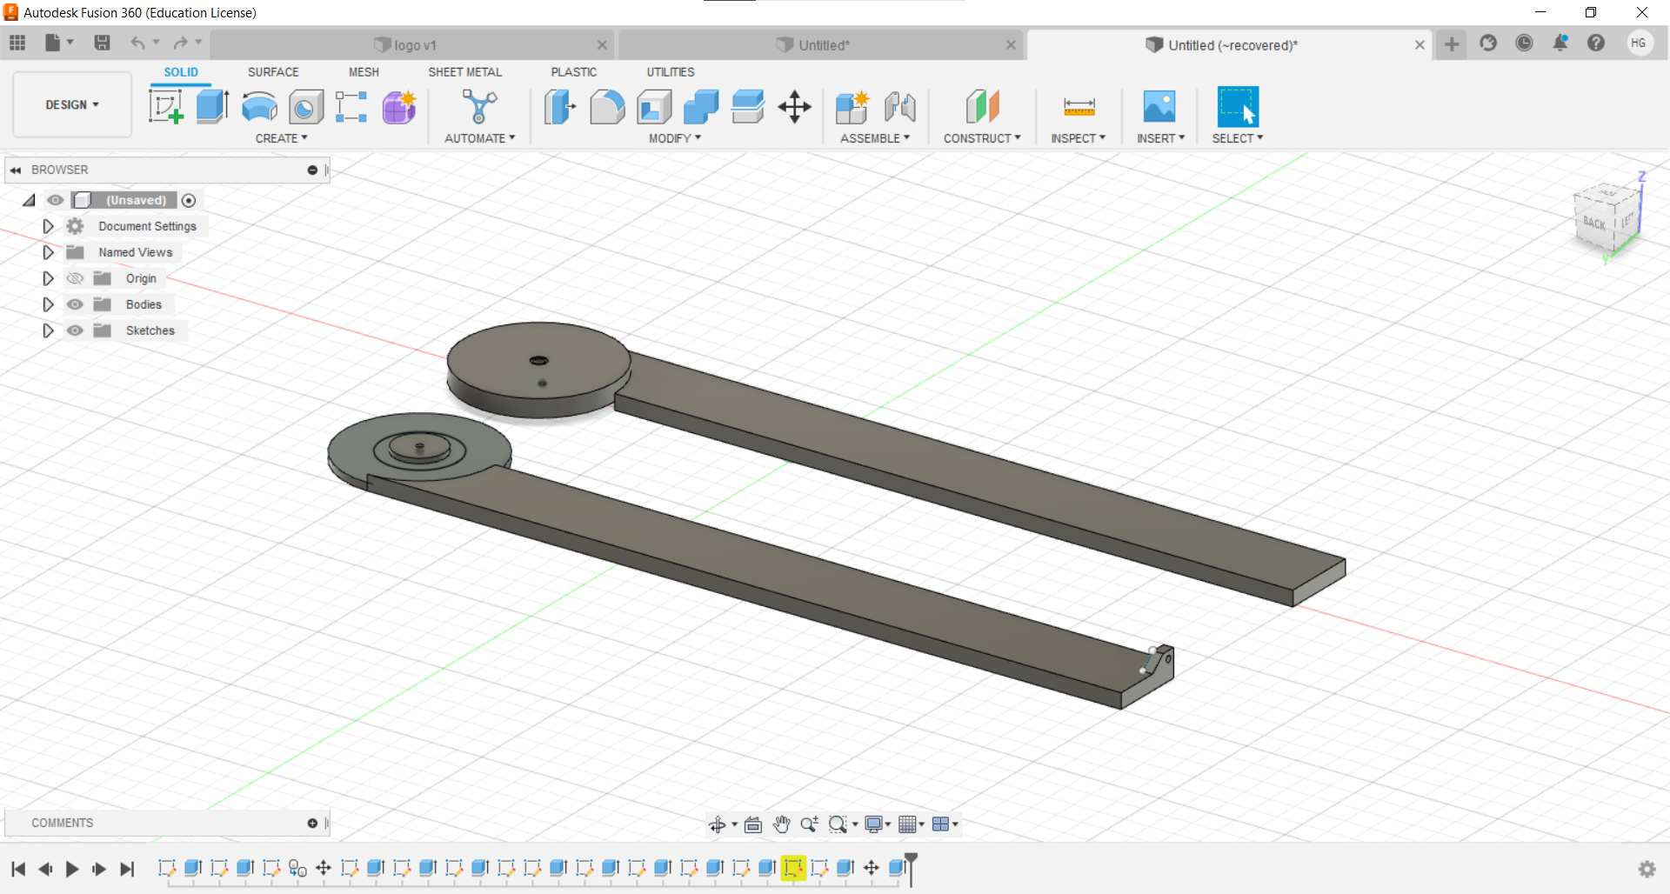Click the Save icon
Screen dimensions: 1670x894
click(x=103, y=43)
